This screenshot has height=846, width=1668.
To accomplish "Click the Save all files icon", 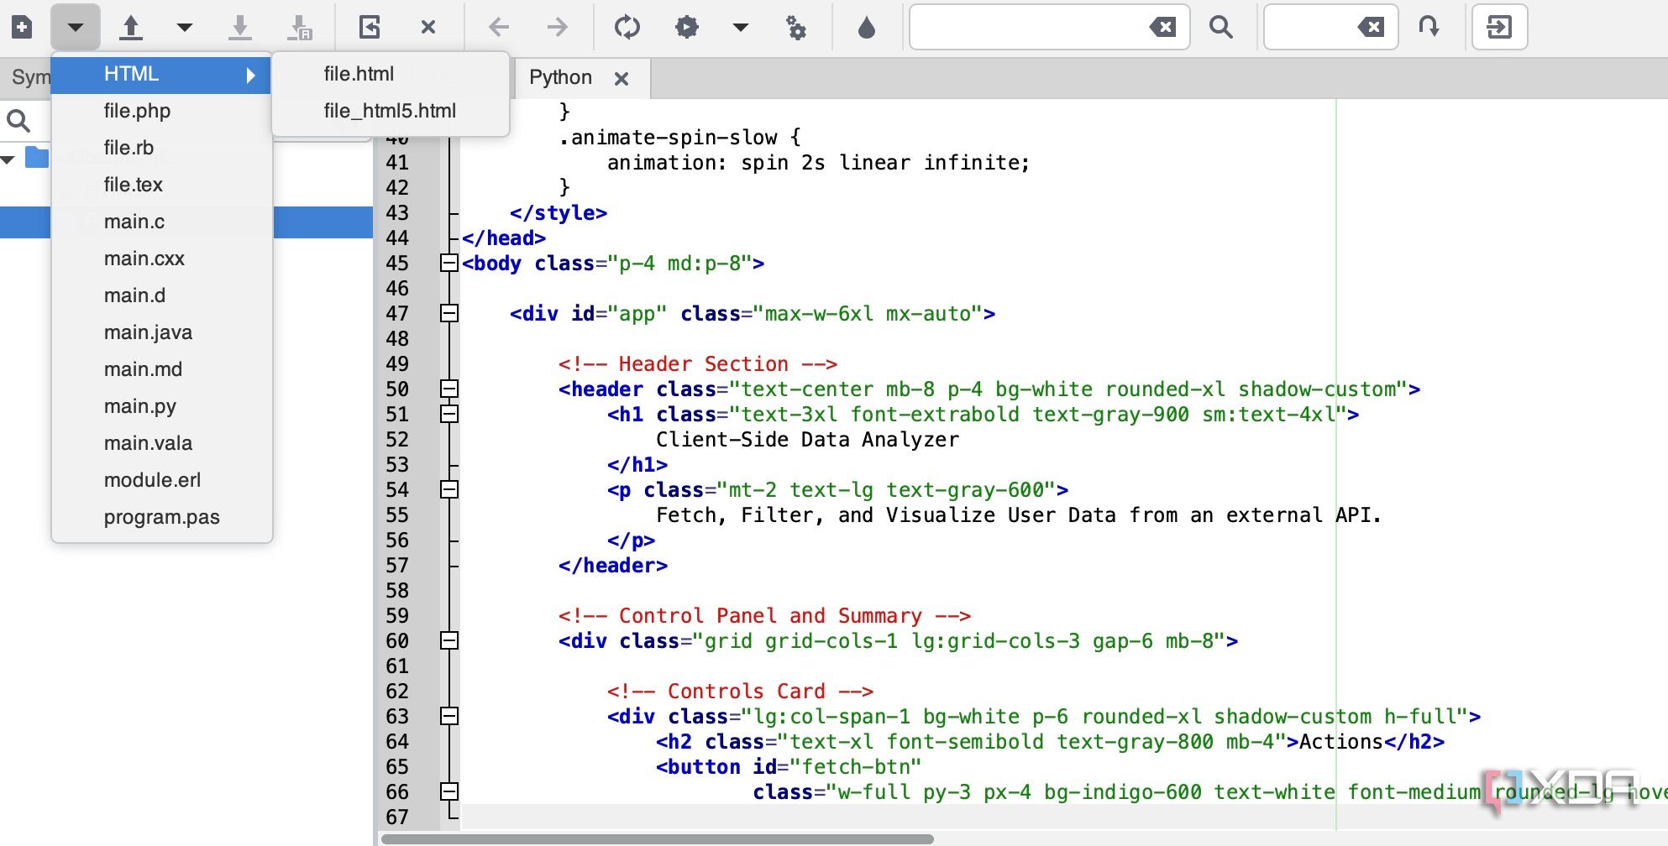I will [300, 27].
